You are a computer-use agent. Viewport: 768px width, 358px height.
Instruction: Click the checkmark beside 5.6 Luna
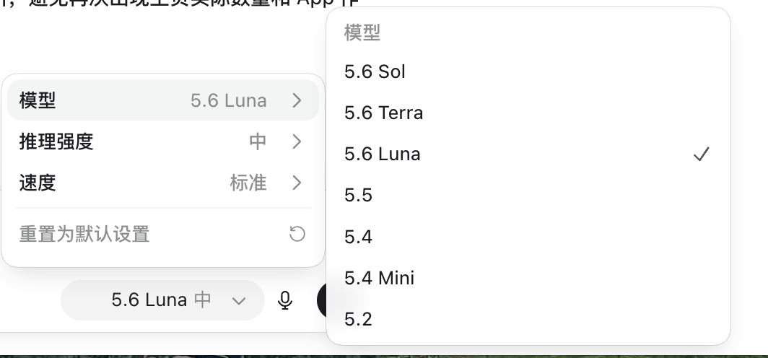click(x=702, y=154)
